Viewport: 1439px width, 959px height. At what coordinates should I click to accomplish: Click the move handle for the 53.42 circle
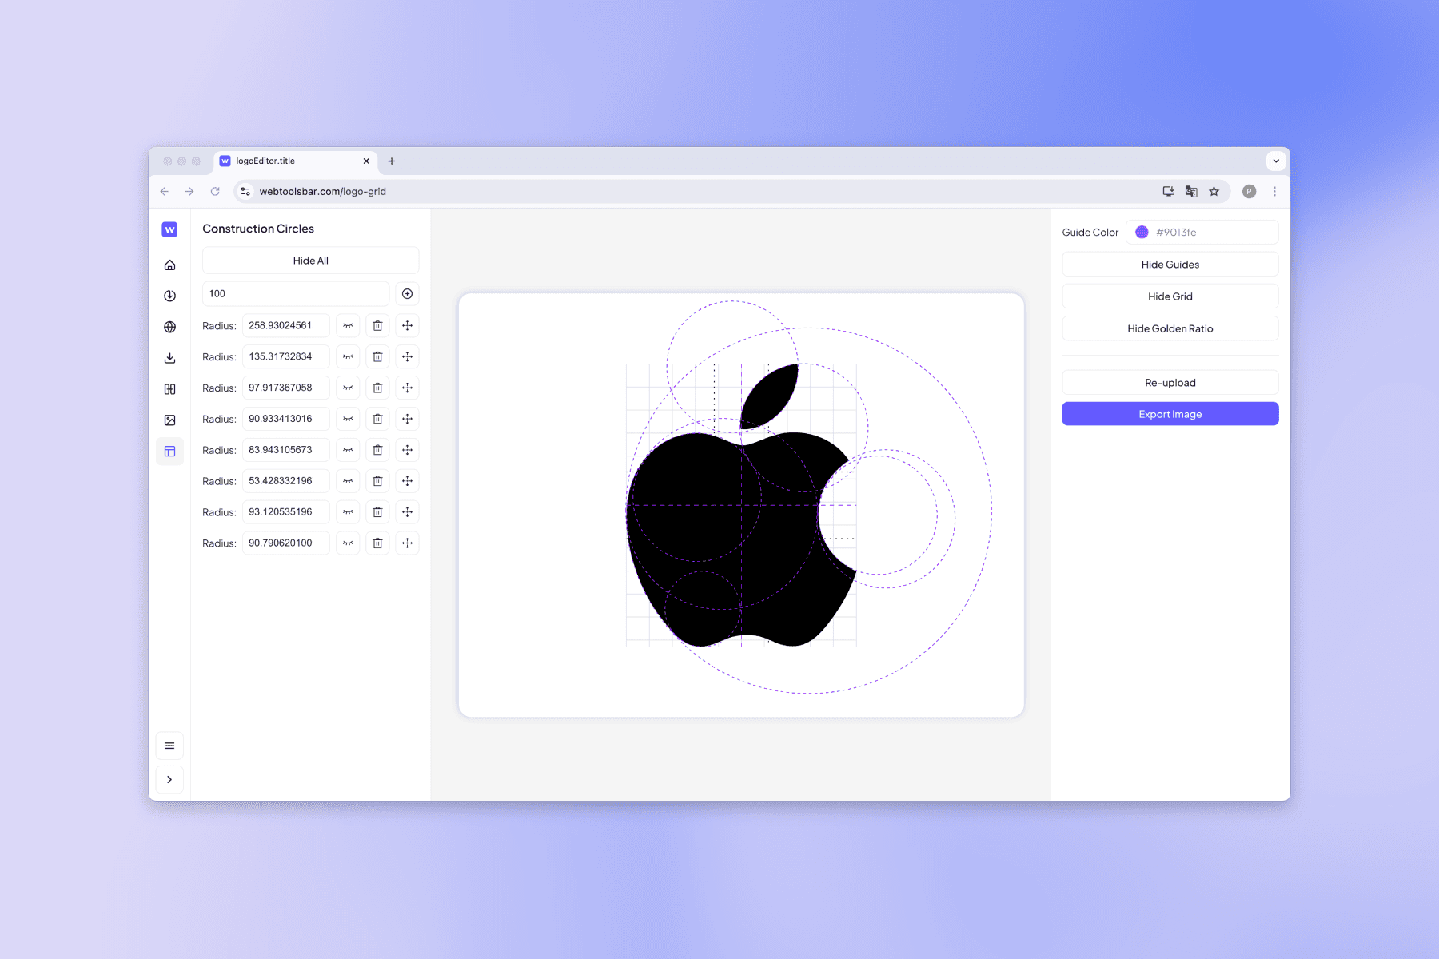(407, 481)
